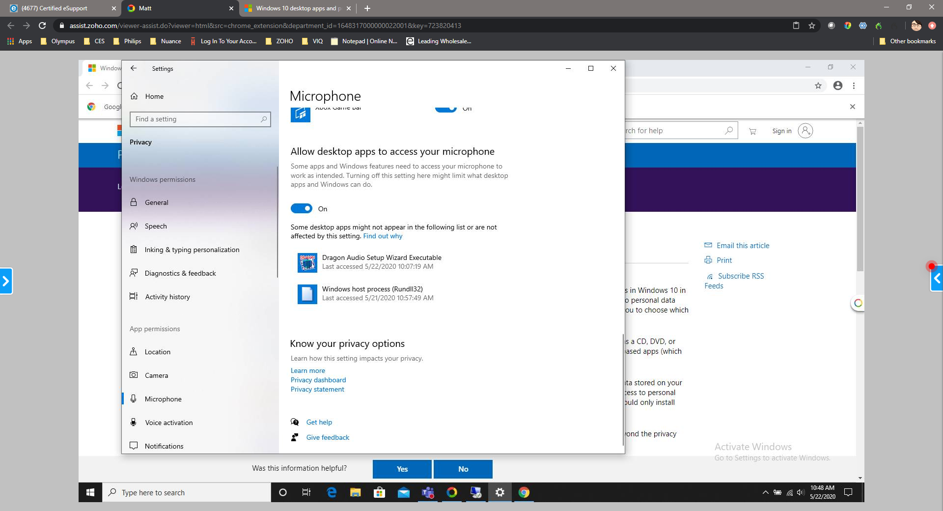This screenshot has height=511, width=943.
Task: Toggle desktop apps microphone access switch
Action: [x=302, y=209]
